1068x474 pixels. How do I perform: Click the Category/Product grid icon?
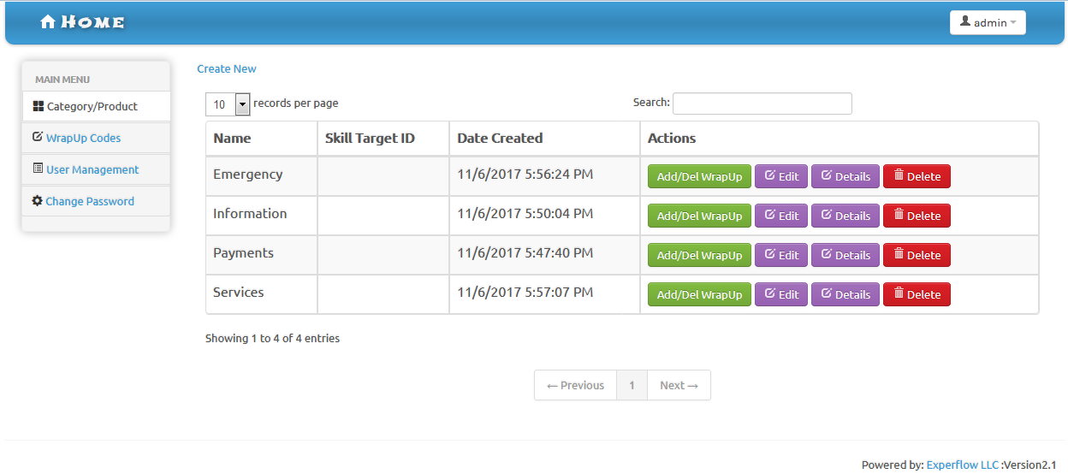coord(38,106)
